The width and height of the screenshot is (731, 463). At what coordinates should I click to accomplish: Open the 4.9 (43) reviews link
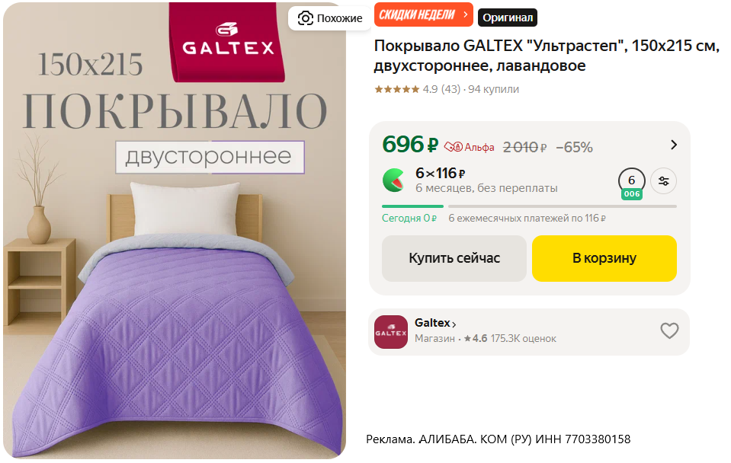(x=441, y=89)
